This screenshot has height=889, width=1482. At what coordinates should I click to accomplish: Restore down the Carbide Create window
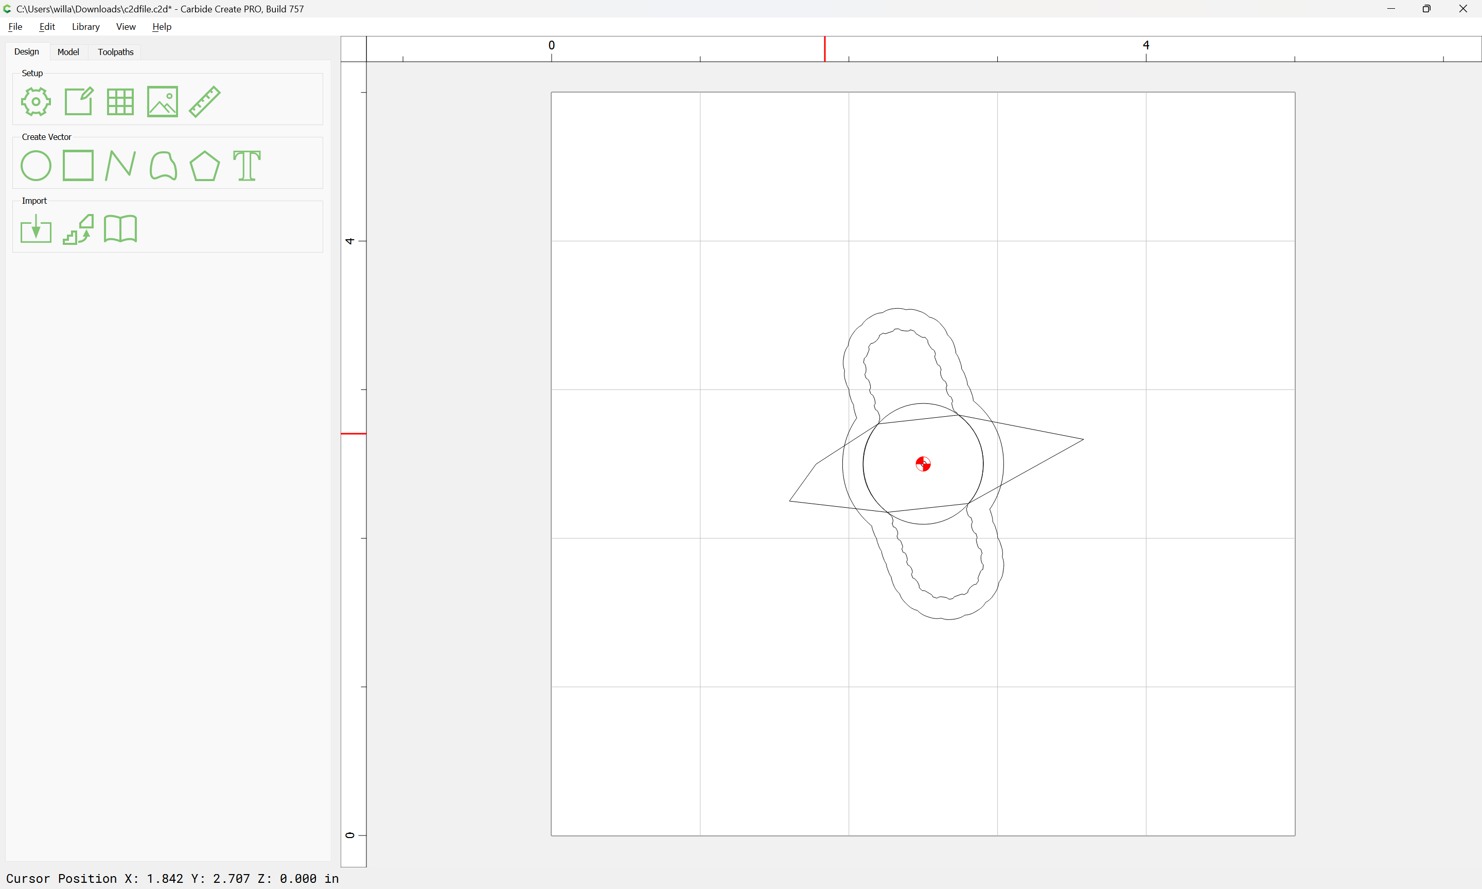coord(1427,9)
